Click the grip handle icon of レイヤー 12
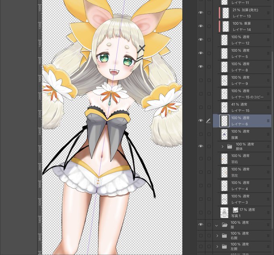This screenshot has height=255, width=274. 268,40
